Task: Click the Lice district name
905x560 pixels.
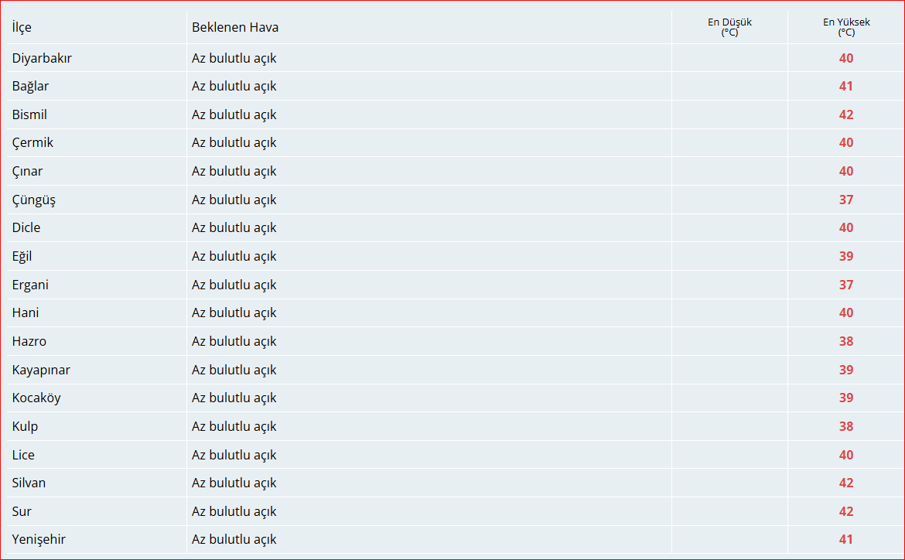Action: [23, 455]
